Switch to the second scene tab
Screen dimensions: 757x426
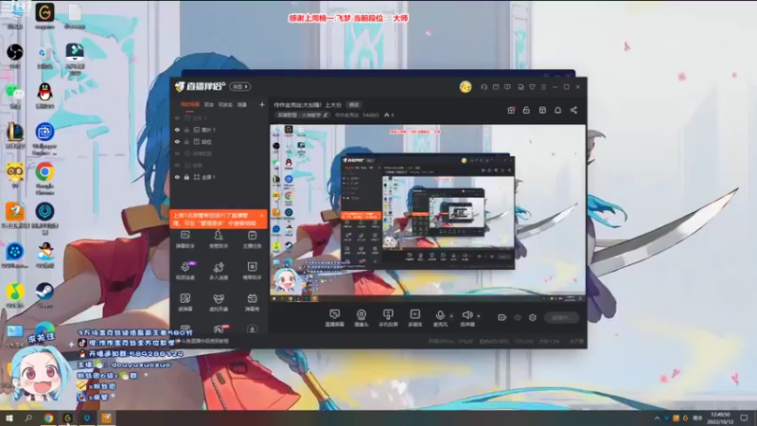tap(208, 104)
